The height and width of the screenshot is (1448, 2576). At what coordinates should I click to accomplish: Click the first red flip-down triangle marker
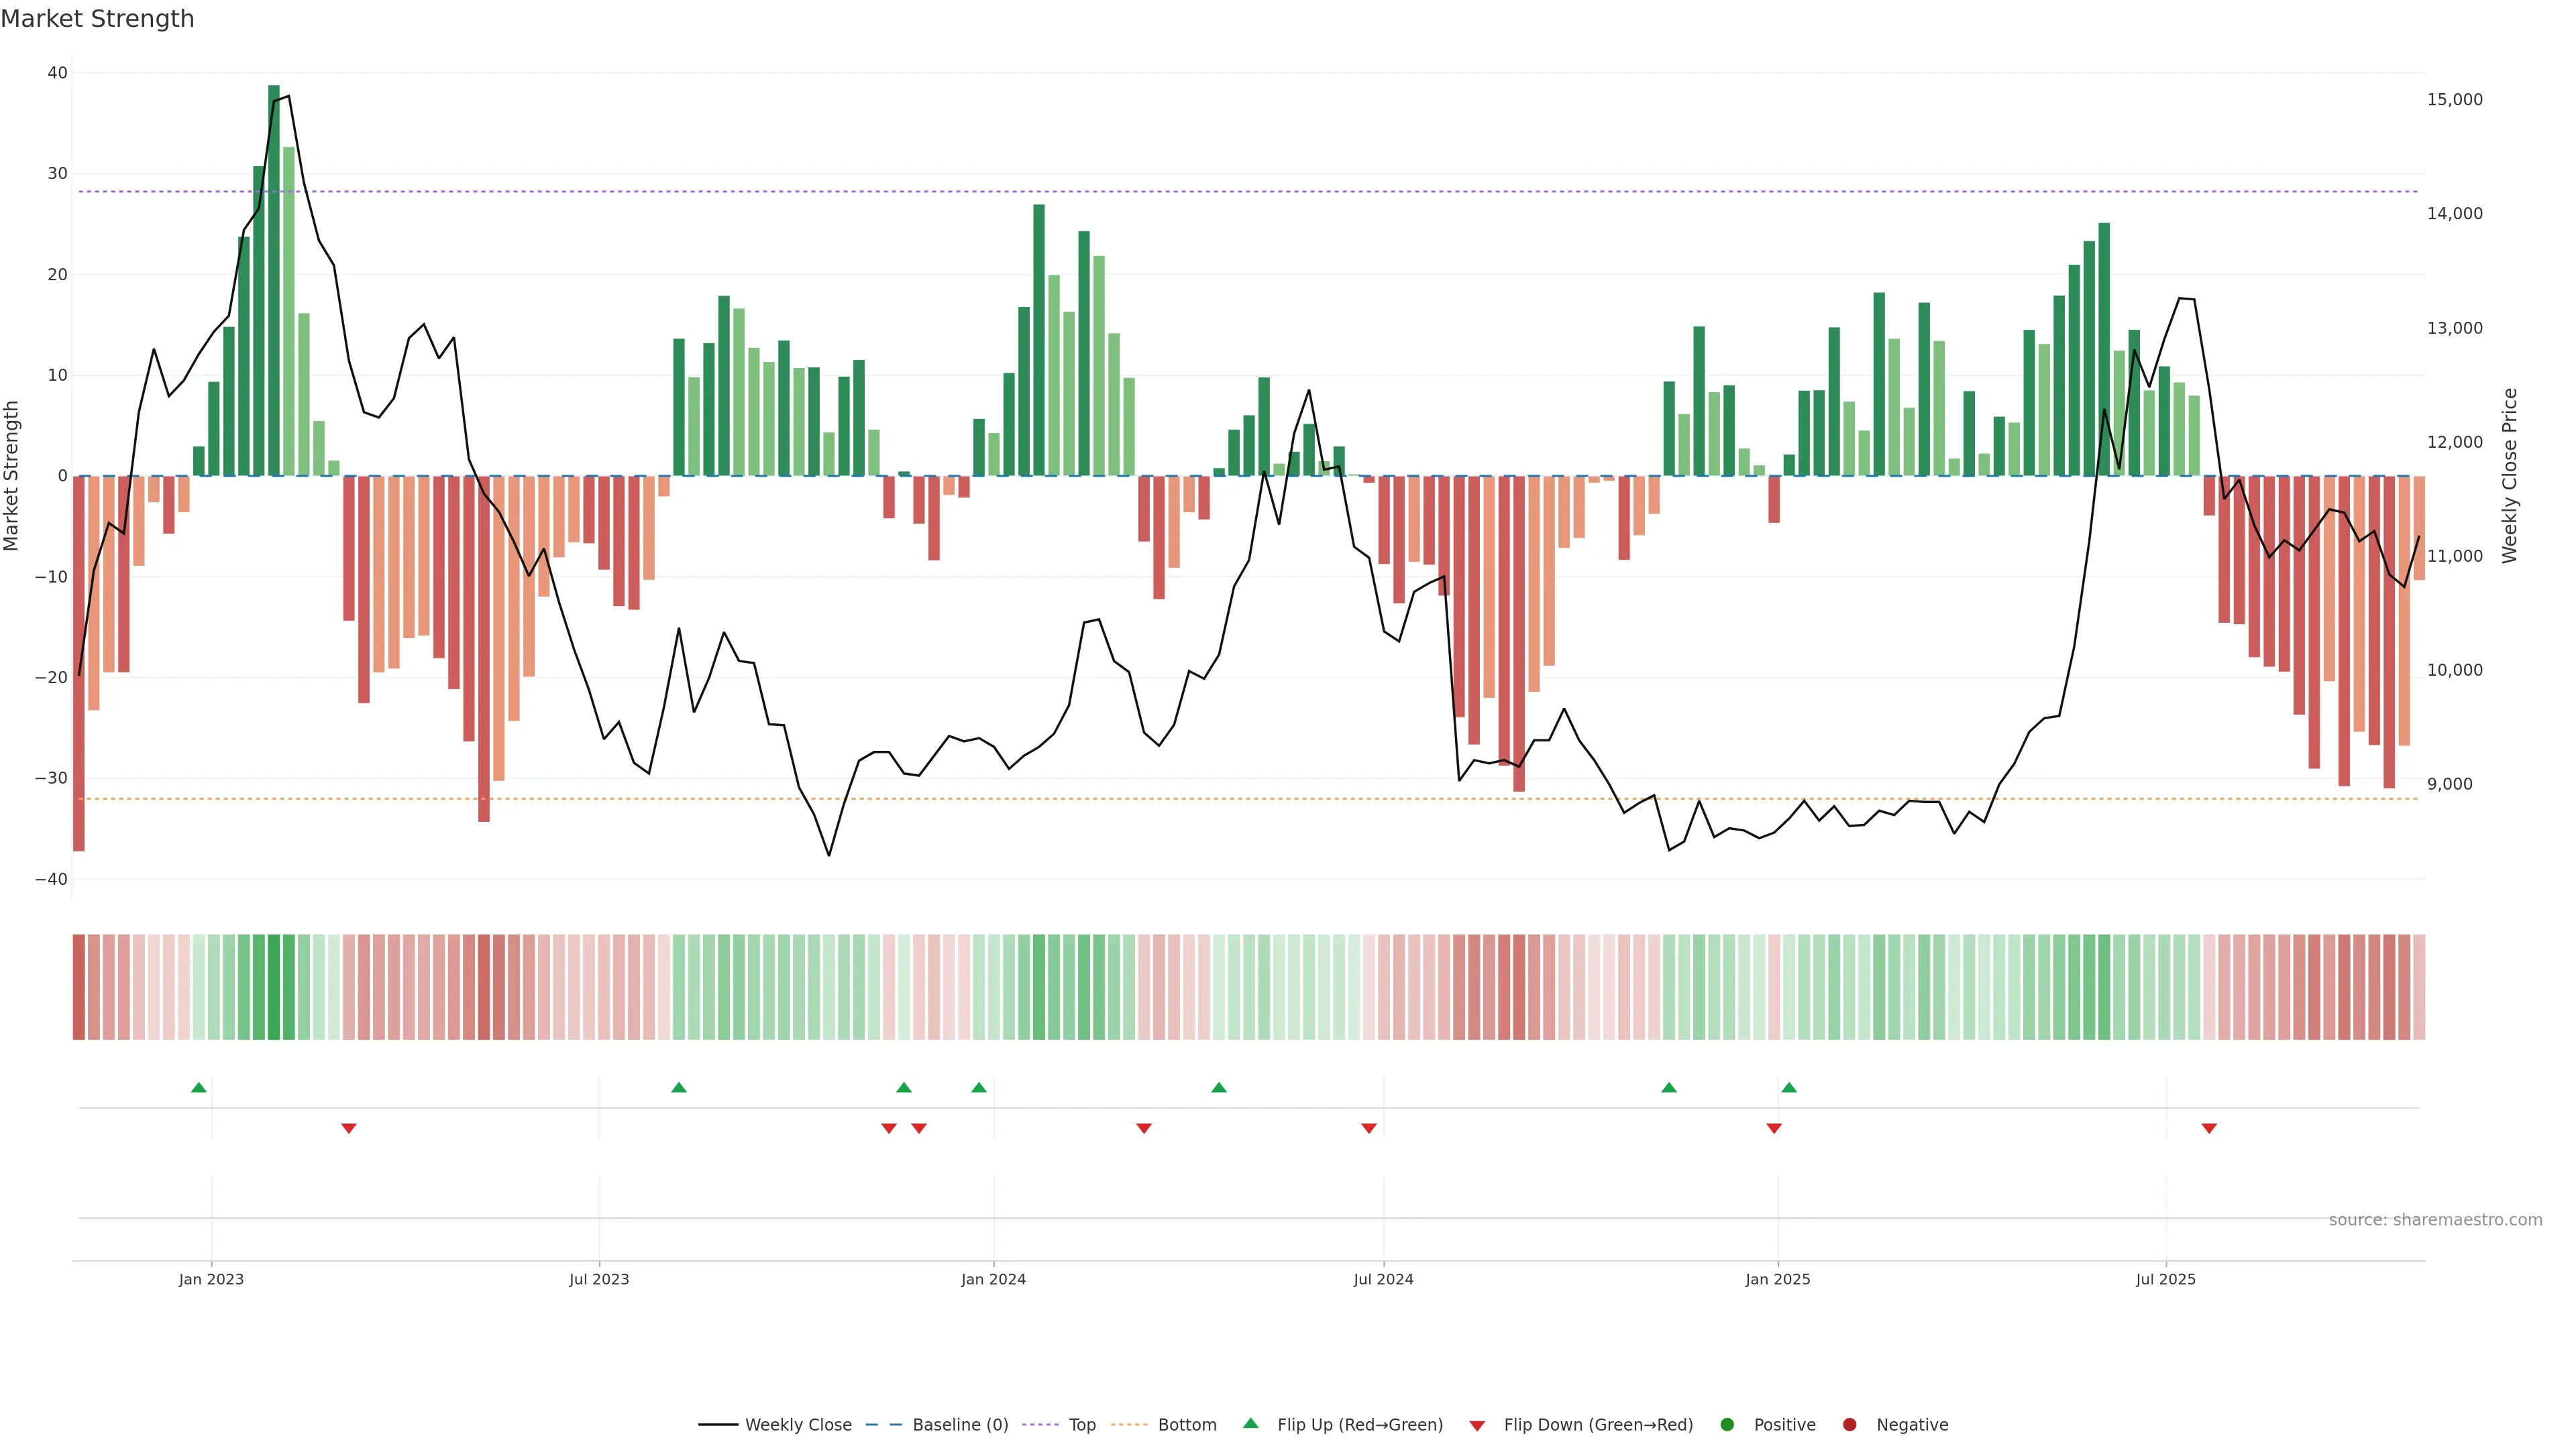[x=349, y=1128]
